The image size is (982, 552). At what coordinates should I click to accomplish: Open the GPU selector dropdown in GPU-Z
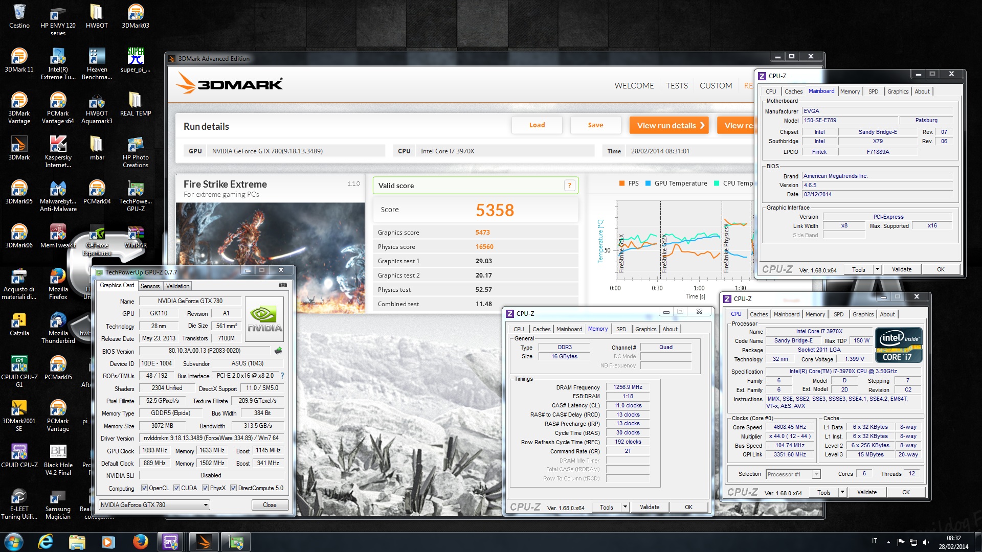[154, 505]
